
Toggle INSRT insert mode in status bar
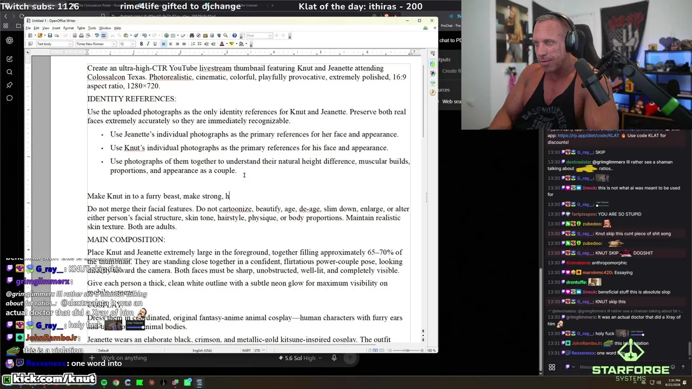[247, 351]
